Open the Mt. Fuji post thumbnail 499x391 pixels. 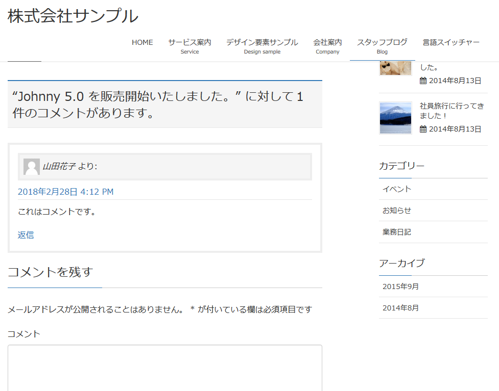(x=395, y=118)
